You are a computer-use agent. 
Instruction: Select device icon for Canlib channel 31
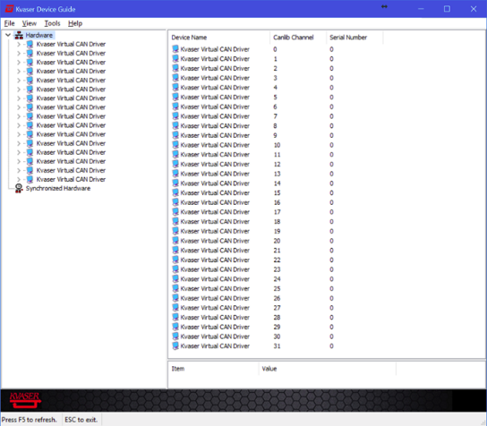[x=175, y=345]
